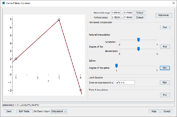Plot the Thiele Interpolation curve
Screen dimensions: 177x117
tap(165, 95)
